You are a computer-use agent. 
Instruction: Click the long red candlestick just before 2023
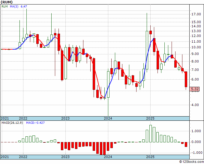(62, 65)
